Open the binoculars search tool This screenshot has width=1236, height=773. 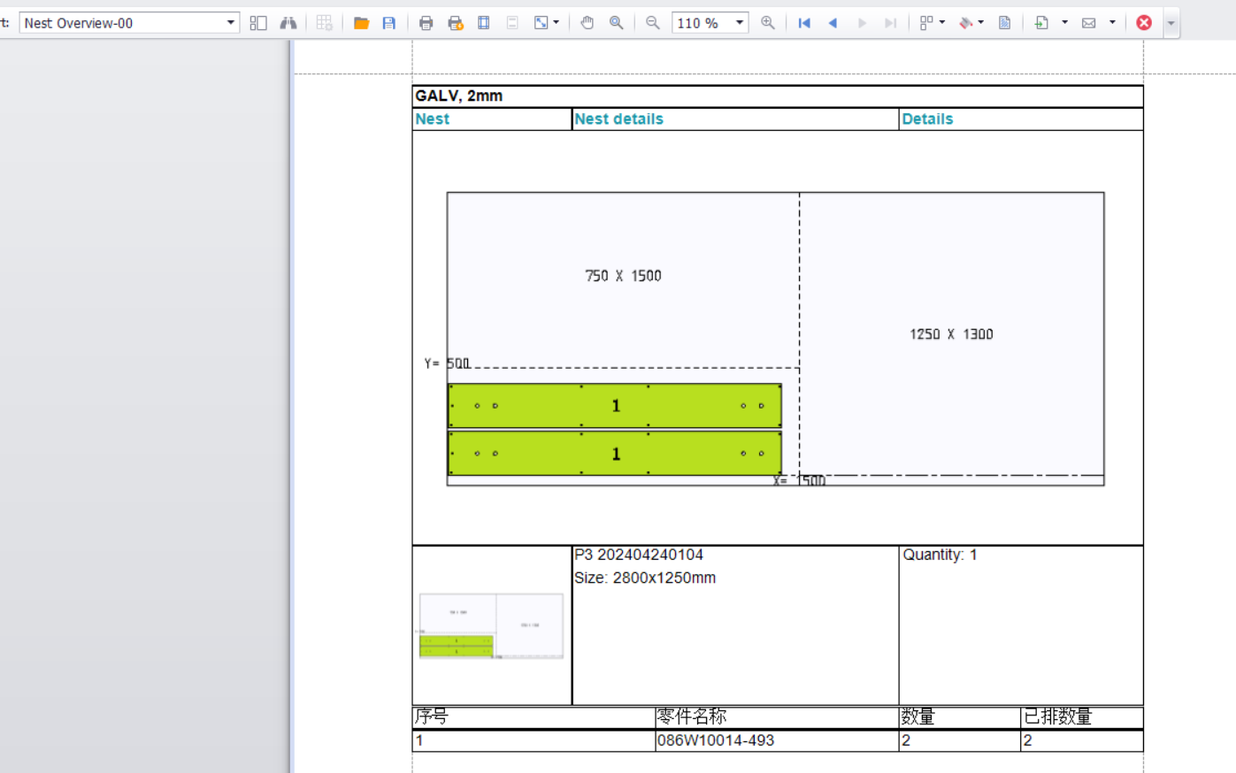(x=288, y=23)
